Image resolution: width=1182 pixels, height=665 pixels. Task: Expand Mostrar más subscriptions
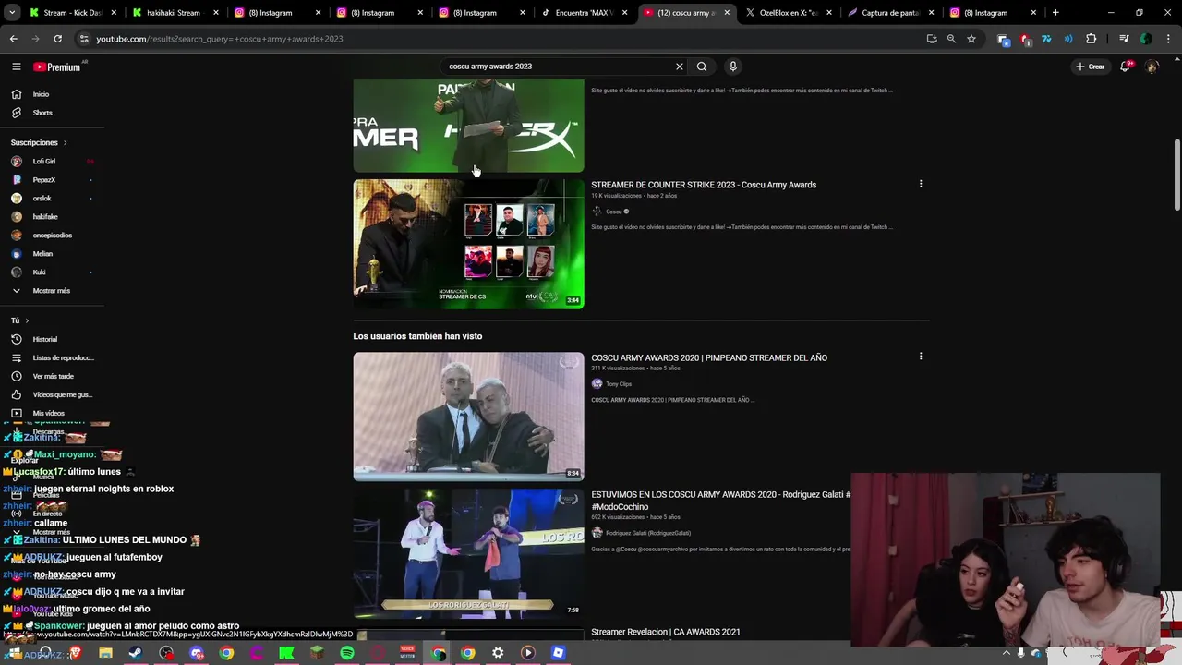coord(52,290)
